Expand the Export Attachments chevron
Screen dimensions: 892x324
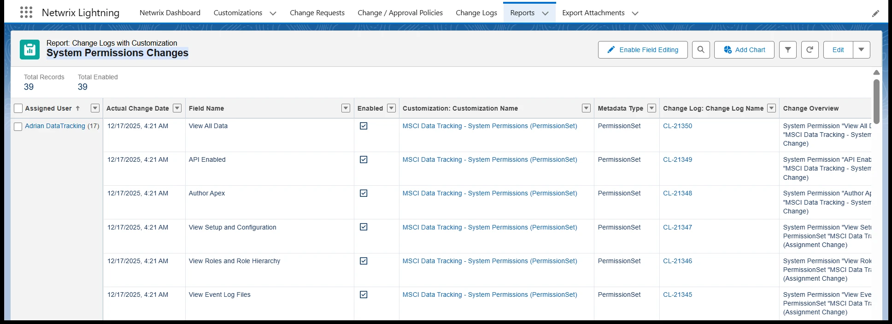click(635, 13)
